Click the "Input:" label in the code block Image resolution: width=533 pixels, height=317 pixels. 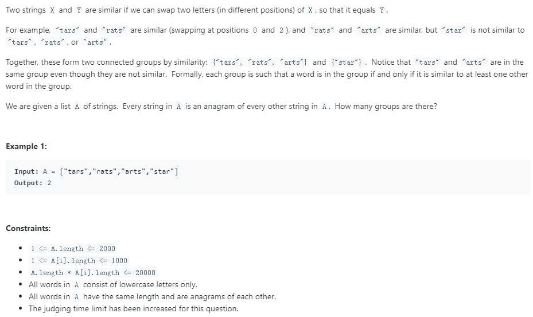click(x=26, y=172)
